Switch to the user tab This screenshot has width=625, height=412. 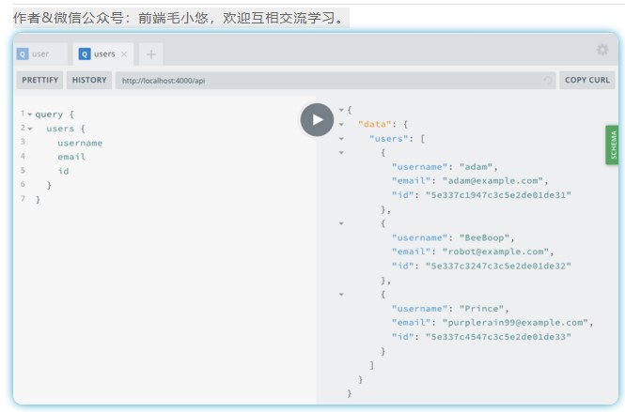(x=39, y=54)
